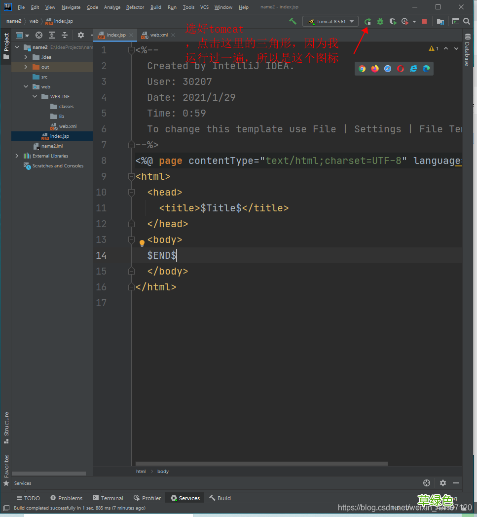The image size is (477, 517).
Task: Expand the .idea folder
Action: (26, 57)
